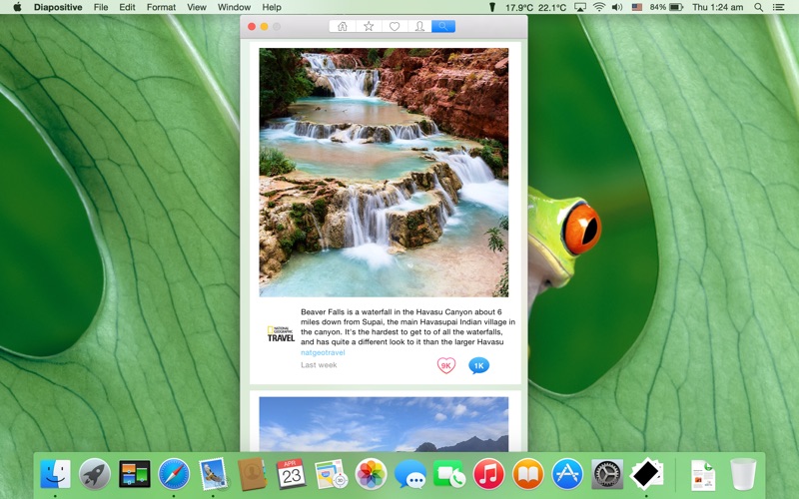
Task: Launch Launchpad rocket in the Dock
Action: [95, 474]
